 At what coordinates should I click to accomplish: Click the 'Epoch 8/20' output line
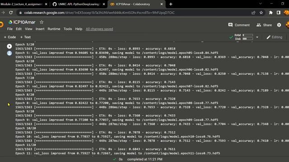coord(25,94)
